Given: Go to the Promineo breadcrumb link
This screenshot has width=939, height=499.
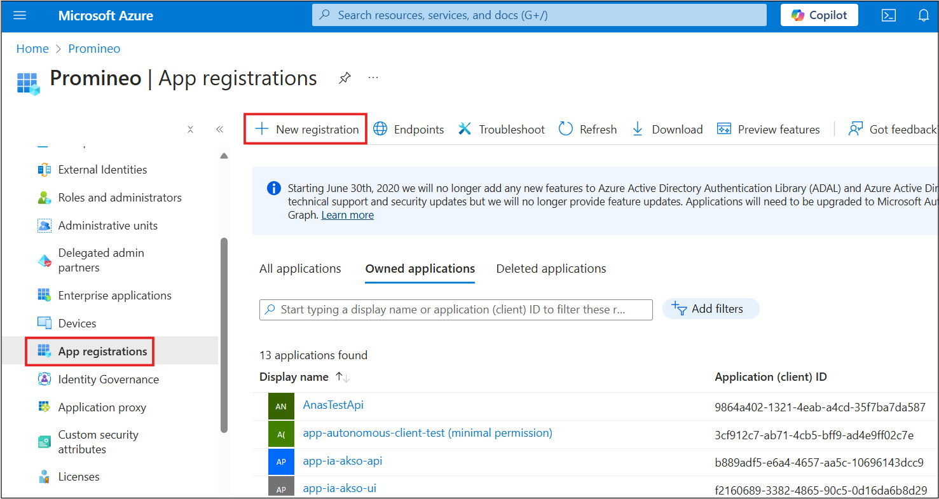Looking at the screenshot, I should tap(94, 49).
